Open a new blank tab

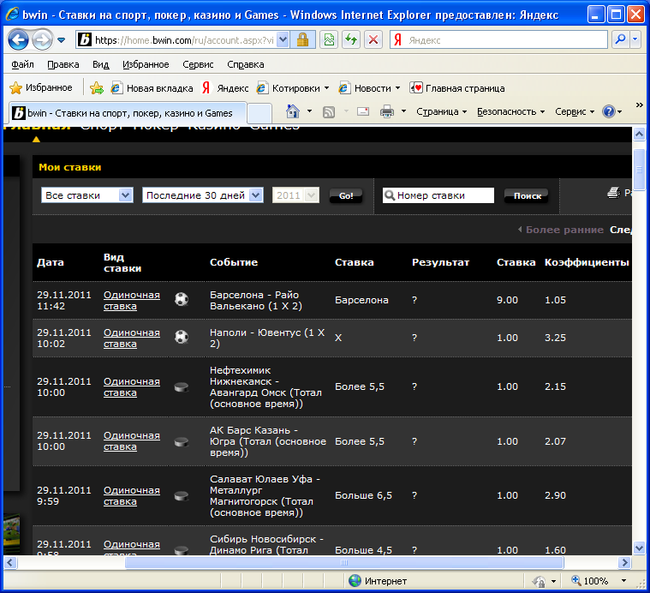(259, 113)
